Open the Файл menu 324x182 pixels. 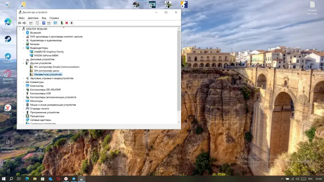[21, 18]
